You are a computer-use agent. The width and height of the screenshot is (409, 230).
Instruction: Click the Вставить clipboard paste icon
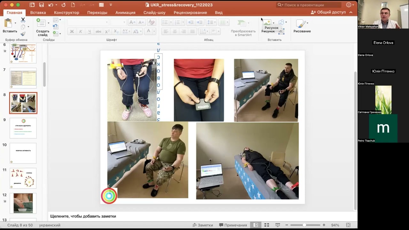coord(9,23)
